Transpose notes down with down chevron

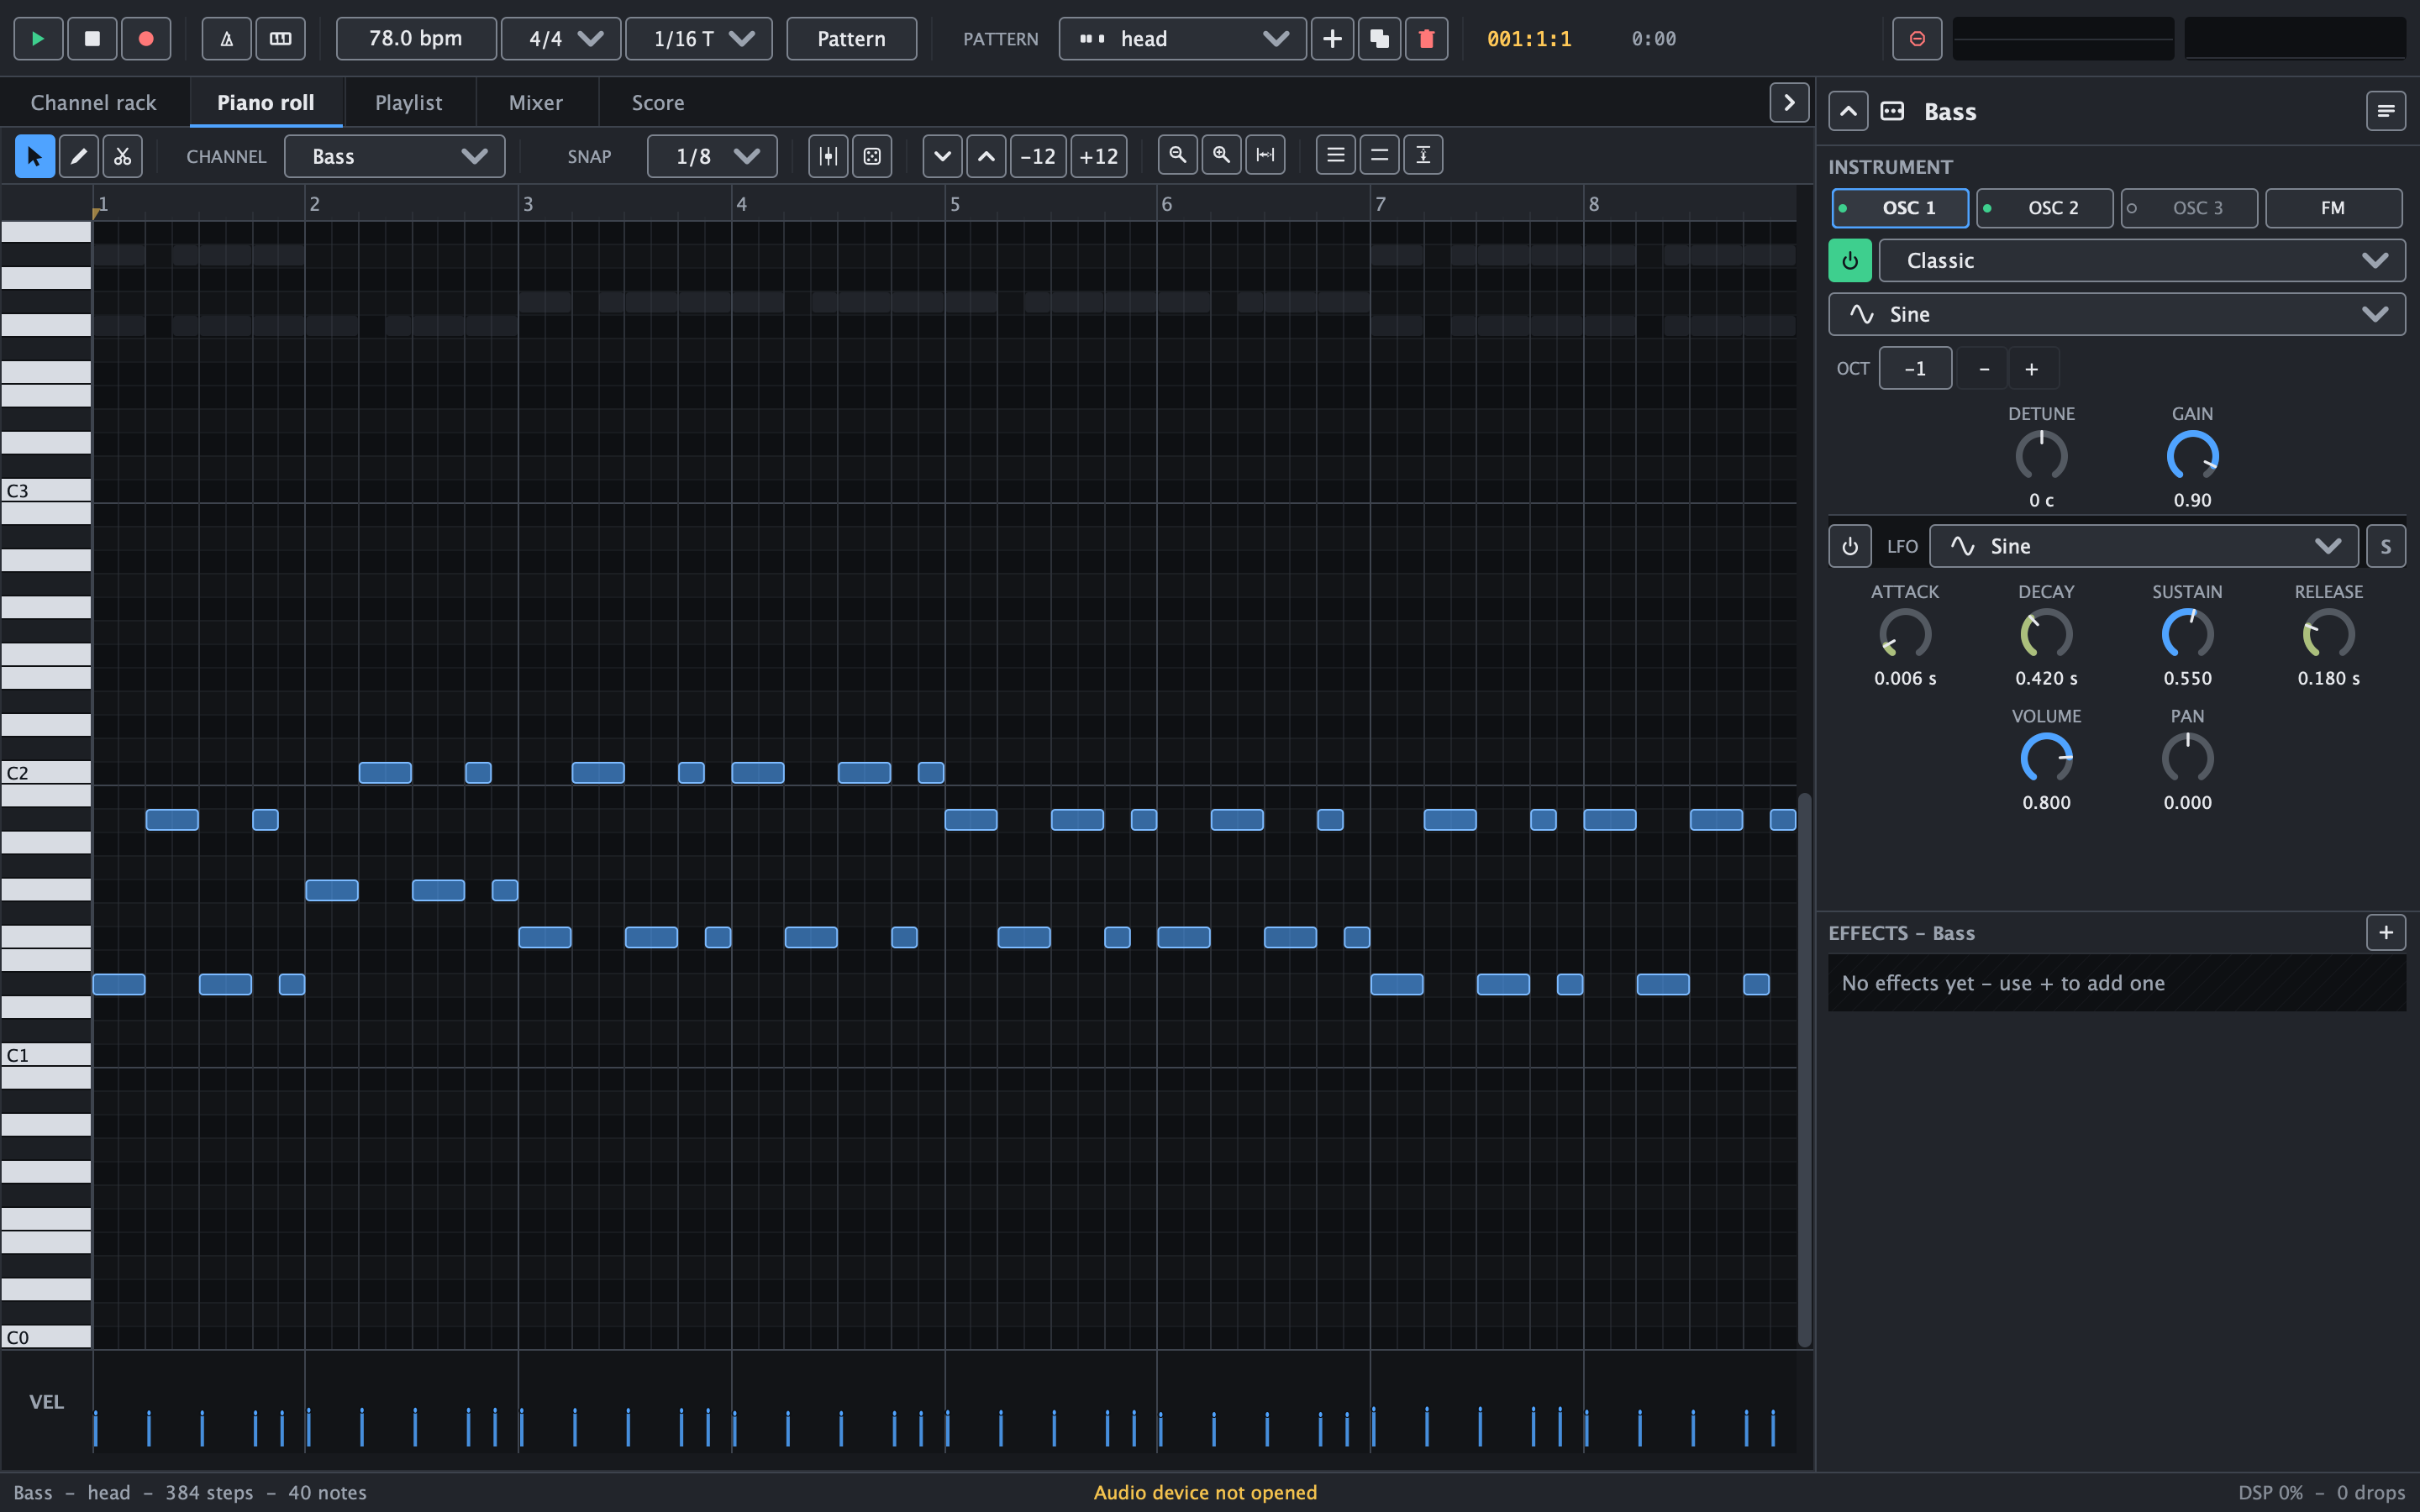942,156
